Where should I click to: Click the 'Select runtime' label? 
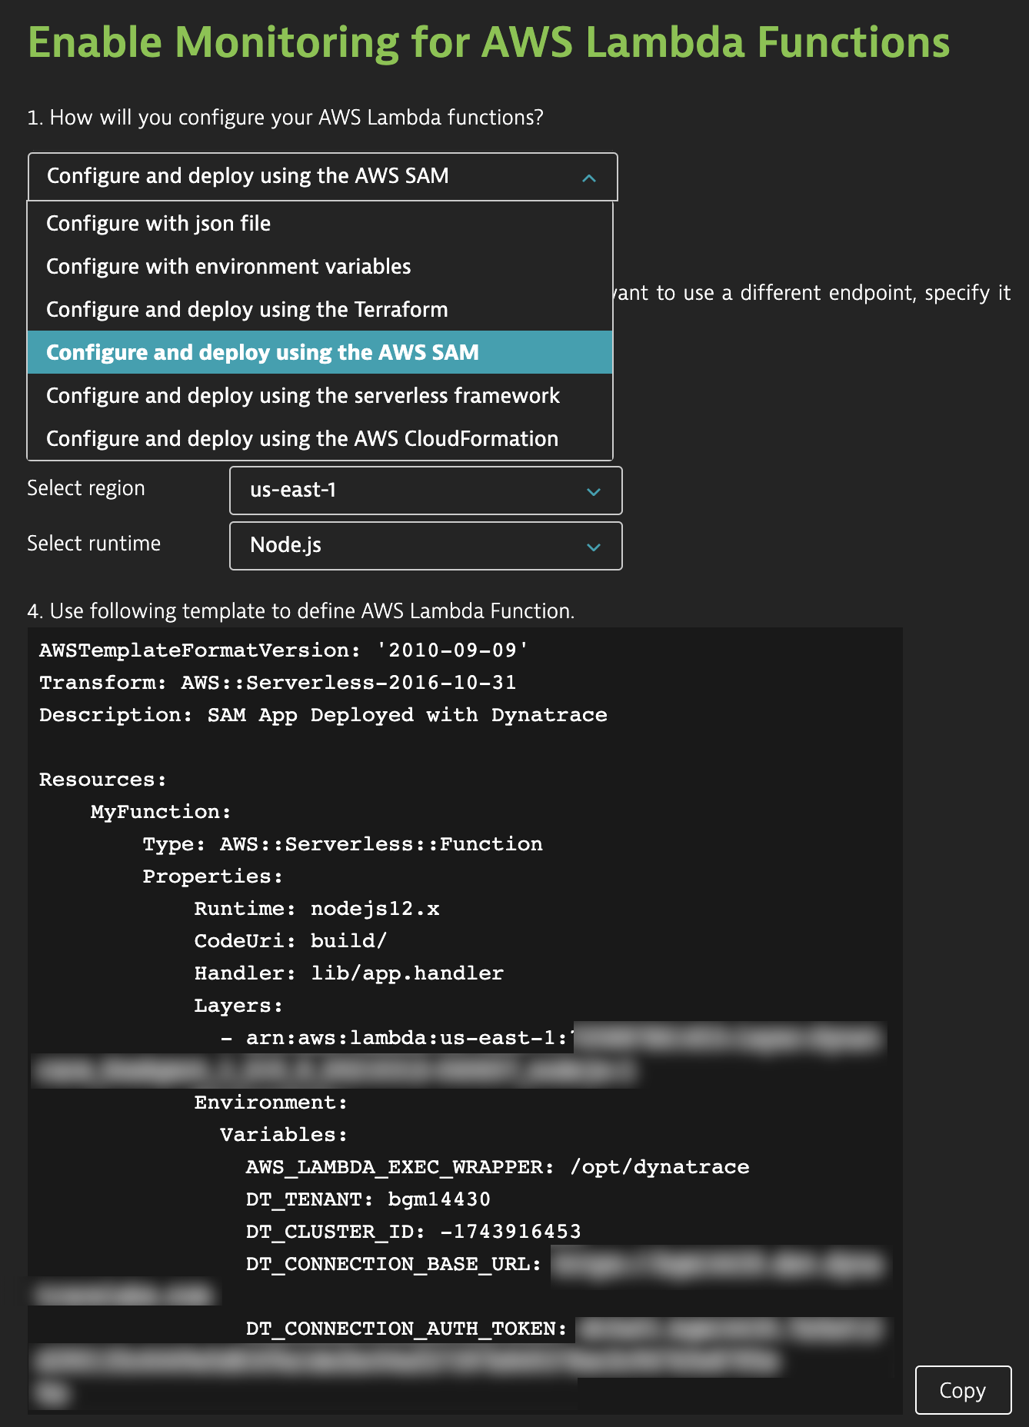point(94,544)
